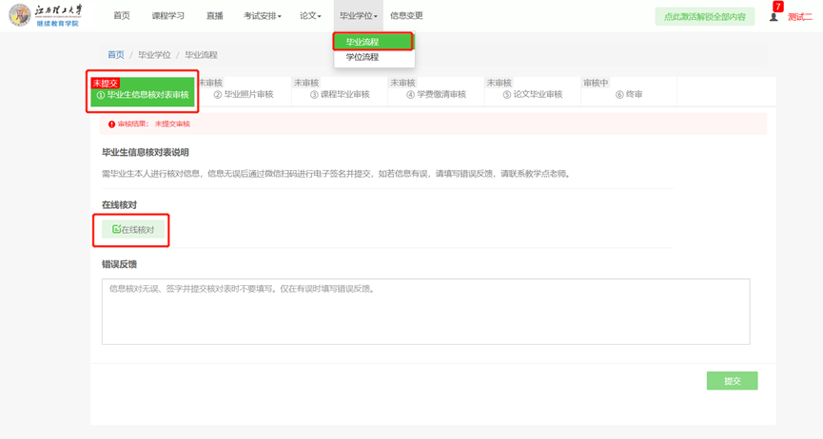Click the red warning icon in audit result
The width and height of the screenshot is (823, 439).
click(111, 124)
